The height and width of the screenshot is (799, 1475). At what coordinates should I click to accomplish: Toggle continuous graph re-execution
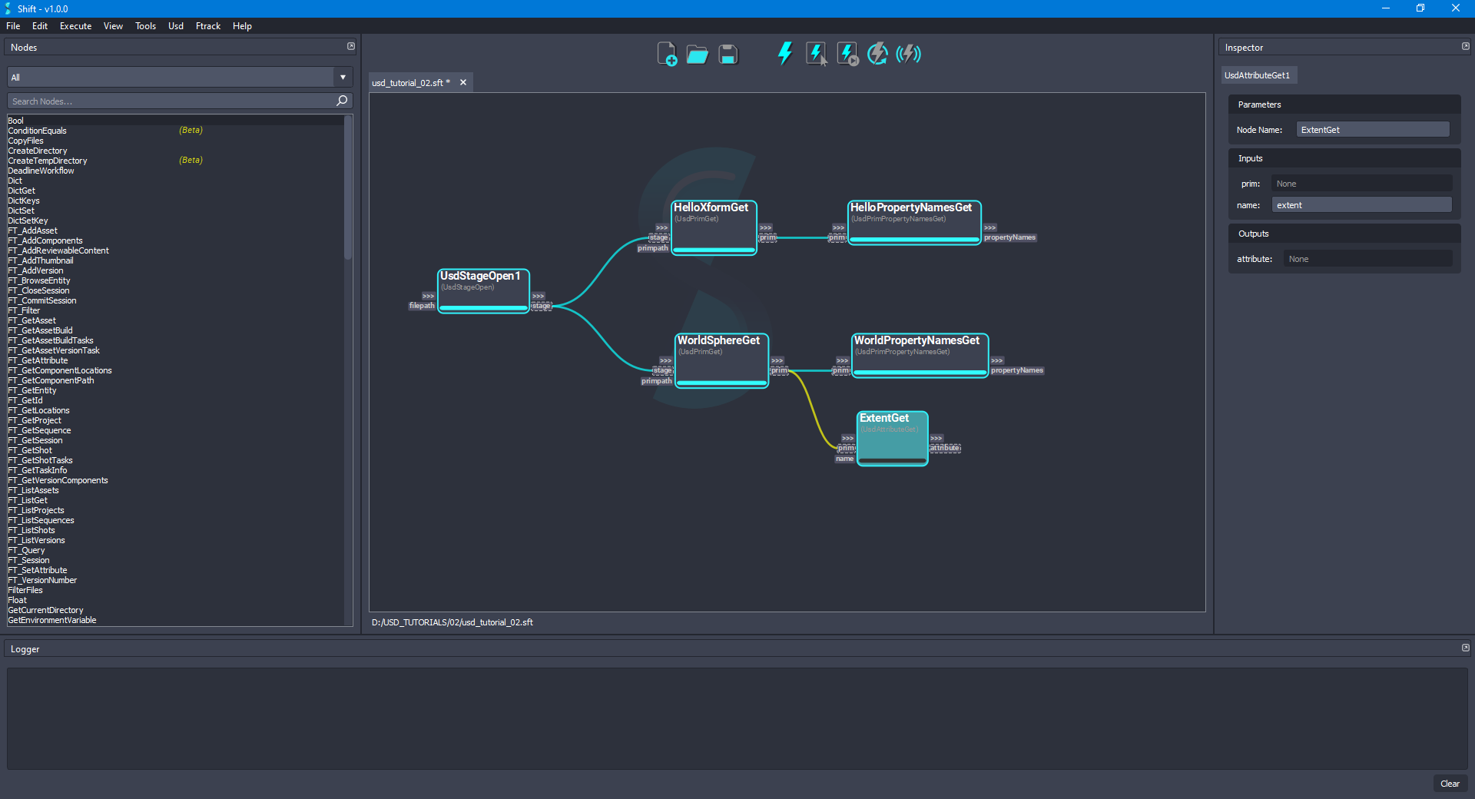coord(877,54)
